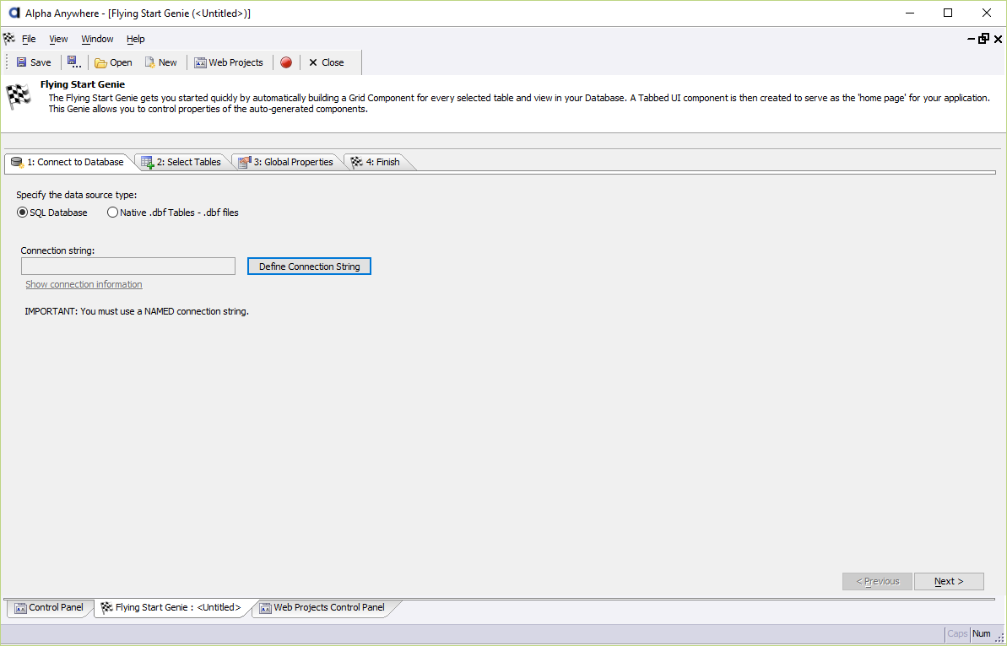Screen dimensions: 1007x646
Task: Select the SQL Database radio button
Action: point(52,213)
